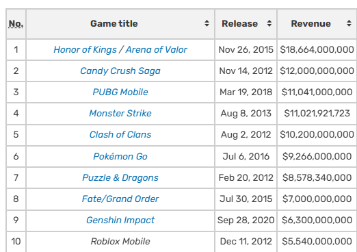This screenshot has height=252, width=357.
Task: Click the Game title column header
Action: [x=120, y=24]
